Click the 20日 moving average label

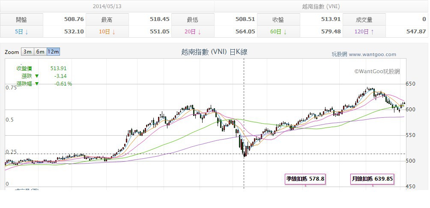[x=193, y=32]
